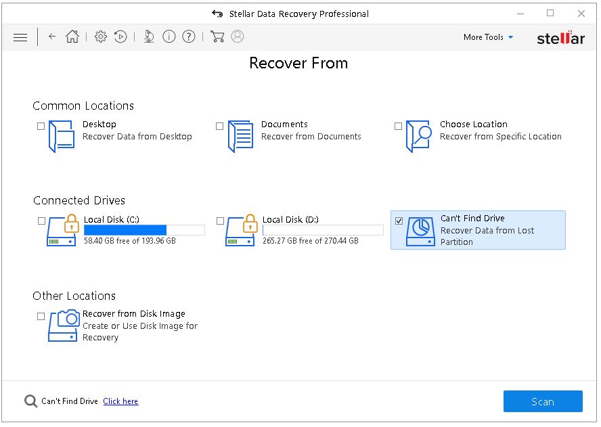The width and height of the screenshot is (601, 427).
Task: Open the shopping cart Buy icon
Action: 217,37
